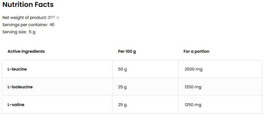The width and height of the screenshot is (265, 121).
Task: Select the 5 g serving size value
Action: 32,32
